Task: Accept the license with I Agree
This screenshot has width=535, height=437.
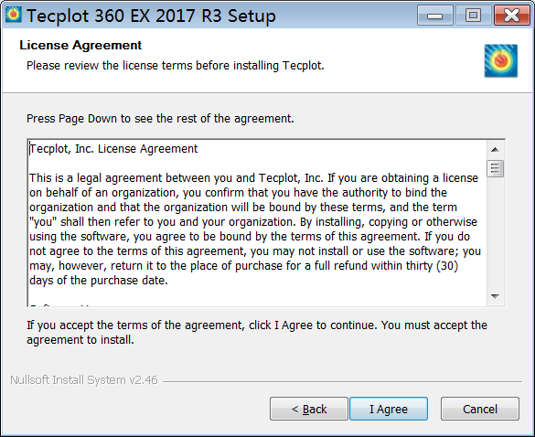Action: coord(389,409)
